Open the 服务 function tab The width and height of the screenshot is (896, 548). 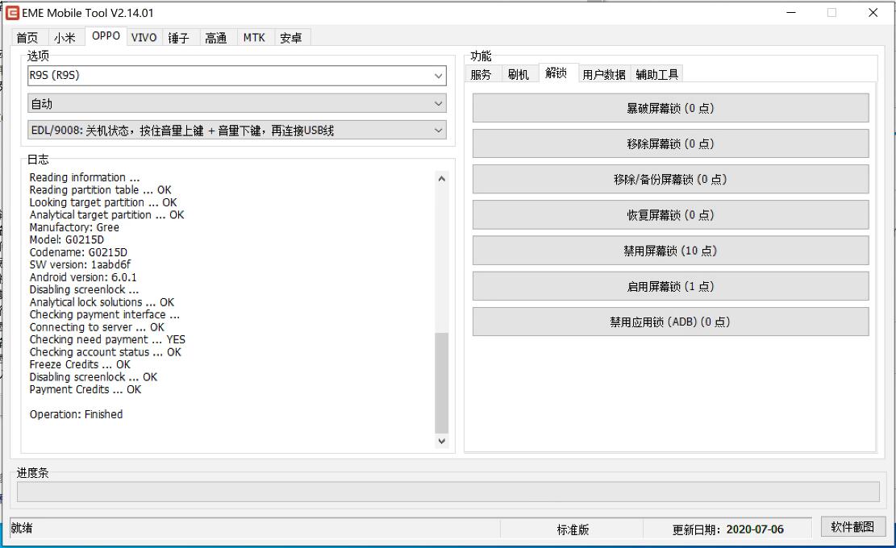(x=481, y=74)
